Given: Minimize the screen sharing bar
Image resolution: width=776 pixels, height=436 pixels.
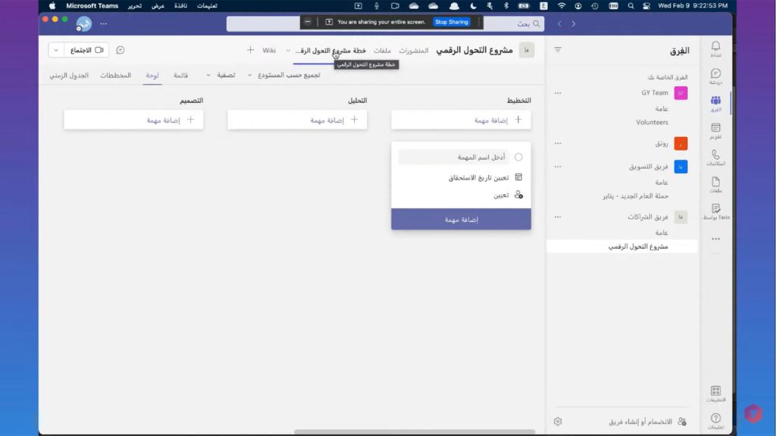Looking at the screenshot, I should [x=308, y=22].
